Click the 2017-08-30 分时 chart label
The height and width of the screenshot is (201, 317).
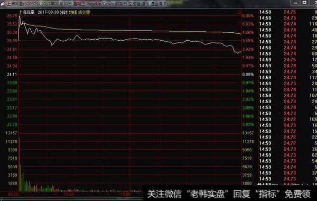click(x=52, y=12)
